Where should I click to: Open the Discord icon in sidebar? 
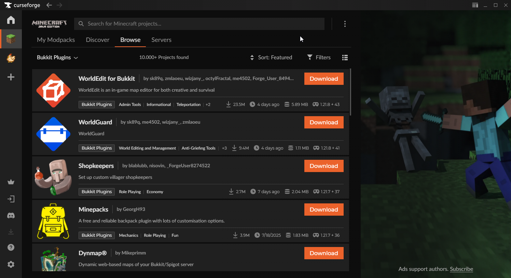coord(11,216)
